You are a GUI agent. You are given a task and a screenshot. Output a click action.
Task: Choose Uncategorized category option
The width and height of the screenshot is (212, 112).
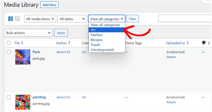coord(107,50)
